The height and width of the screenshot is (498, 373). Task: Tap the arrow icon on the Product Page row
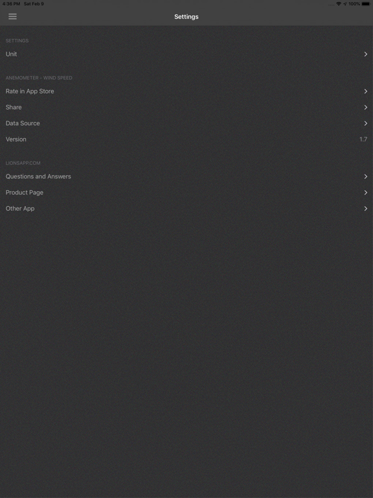pos(366,193)
